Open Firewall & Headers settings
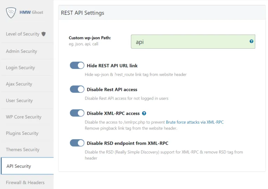This screenshot has width=268, height=189. click(25, 182)
